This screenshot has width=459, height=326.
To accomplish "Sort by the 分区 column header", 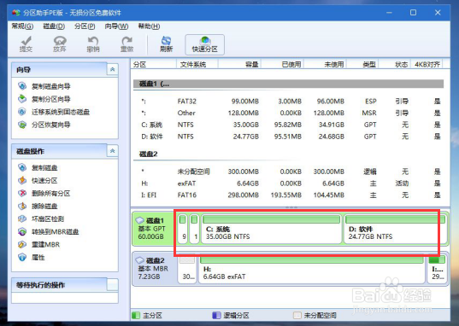I will [153, 64].
